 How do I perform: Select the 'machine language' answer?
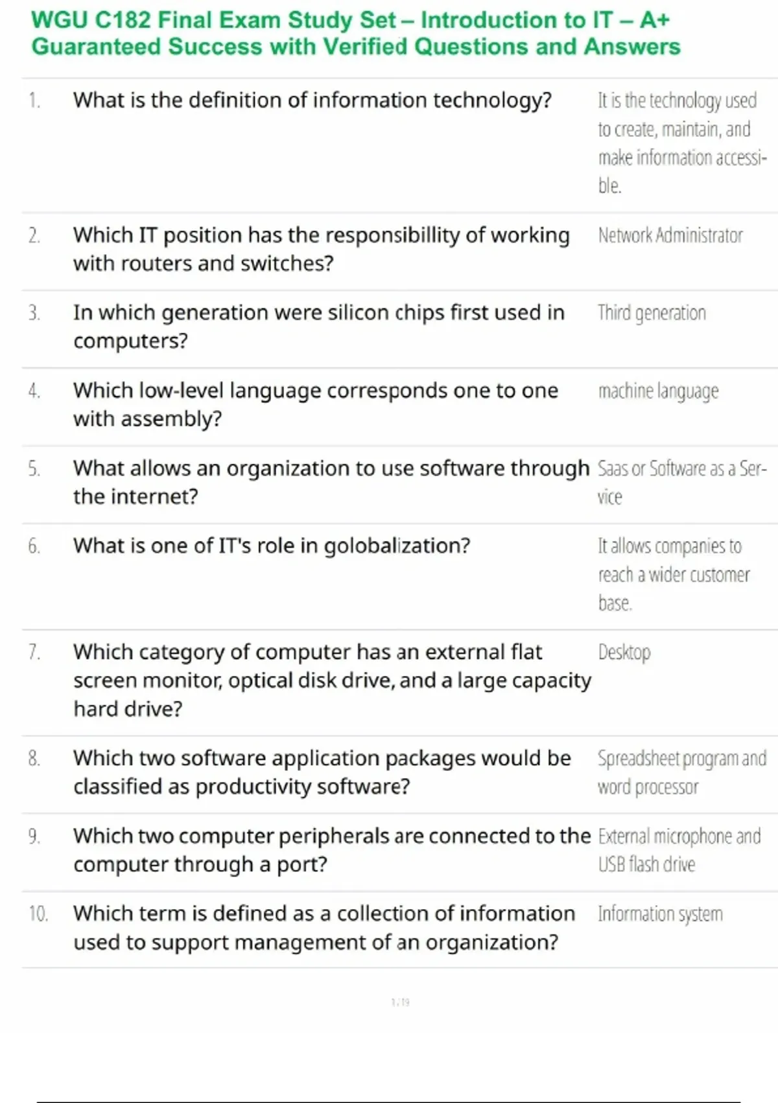[658, 391]
